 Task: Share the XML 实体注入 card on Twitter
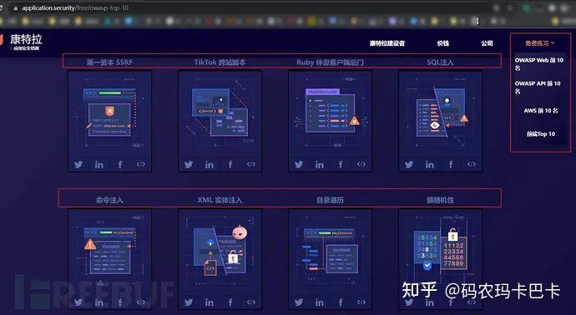[x=189, y=302]
